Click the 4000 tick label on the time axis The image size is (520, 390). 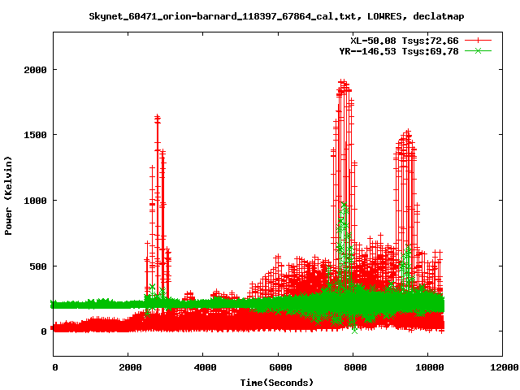(205, 367)
